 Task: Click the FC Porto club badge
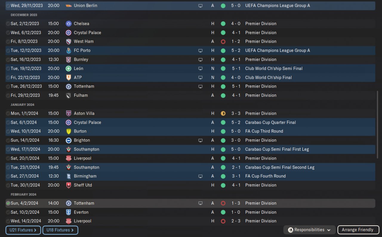pyautogui.click(x=69, y=51)
